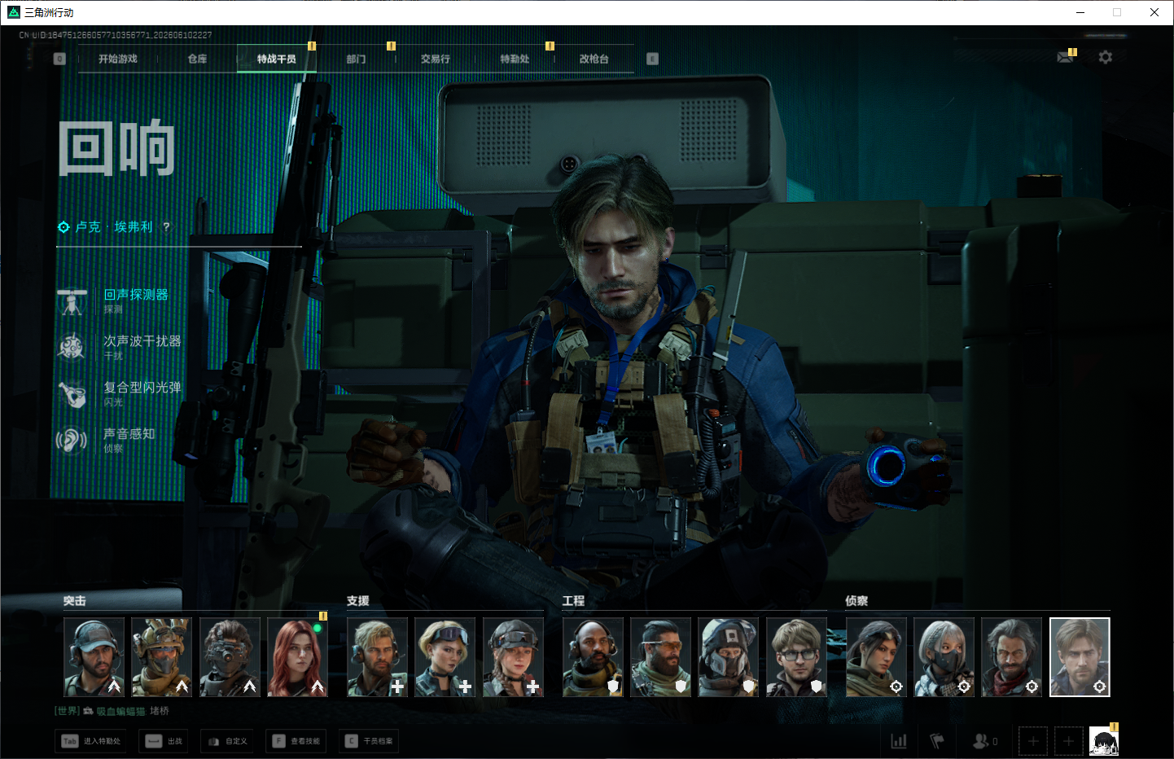Open the flag icon in bottom bar
This screenshot has height=759, width=1174.
pos(937,741)
